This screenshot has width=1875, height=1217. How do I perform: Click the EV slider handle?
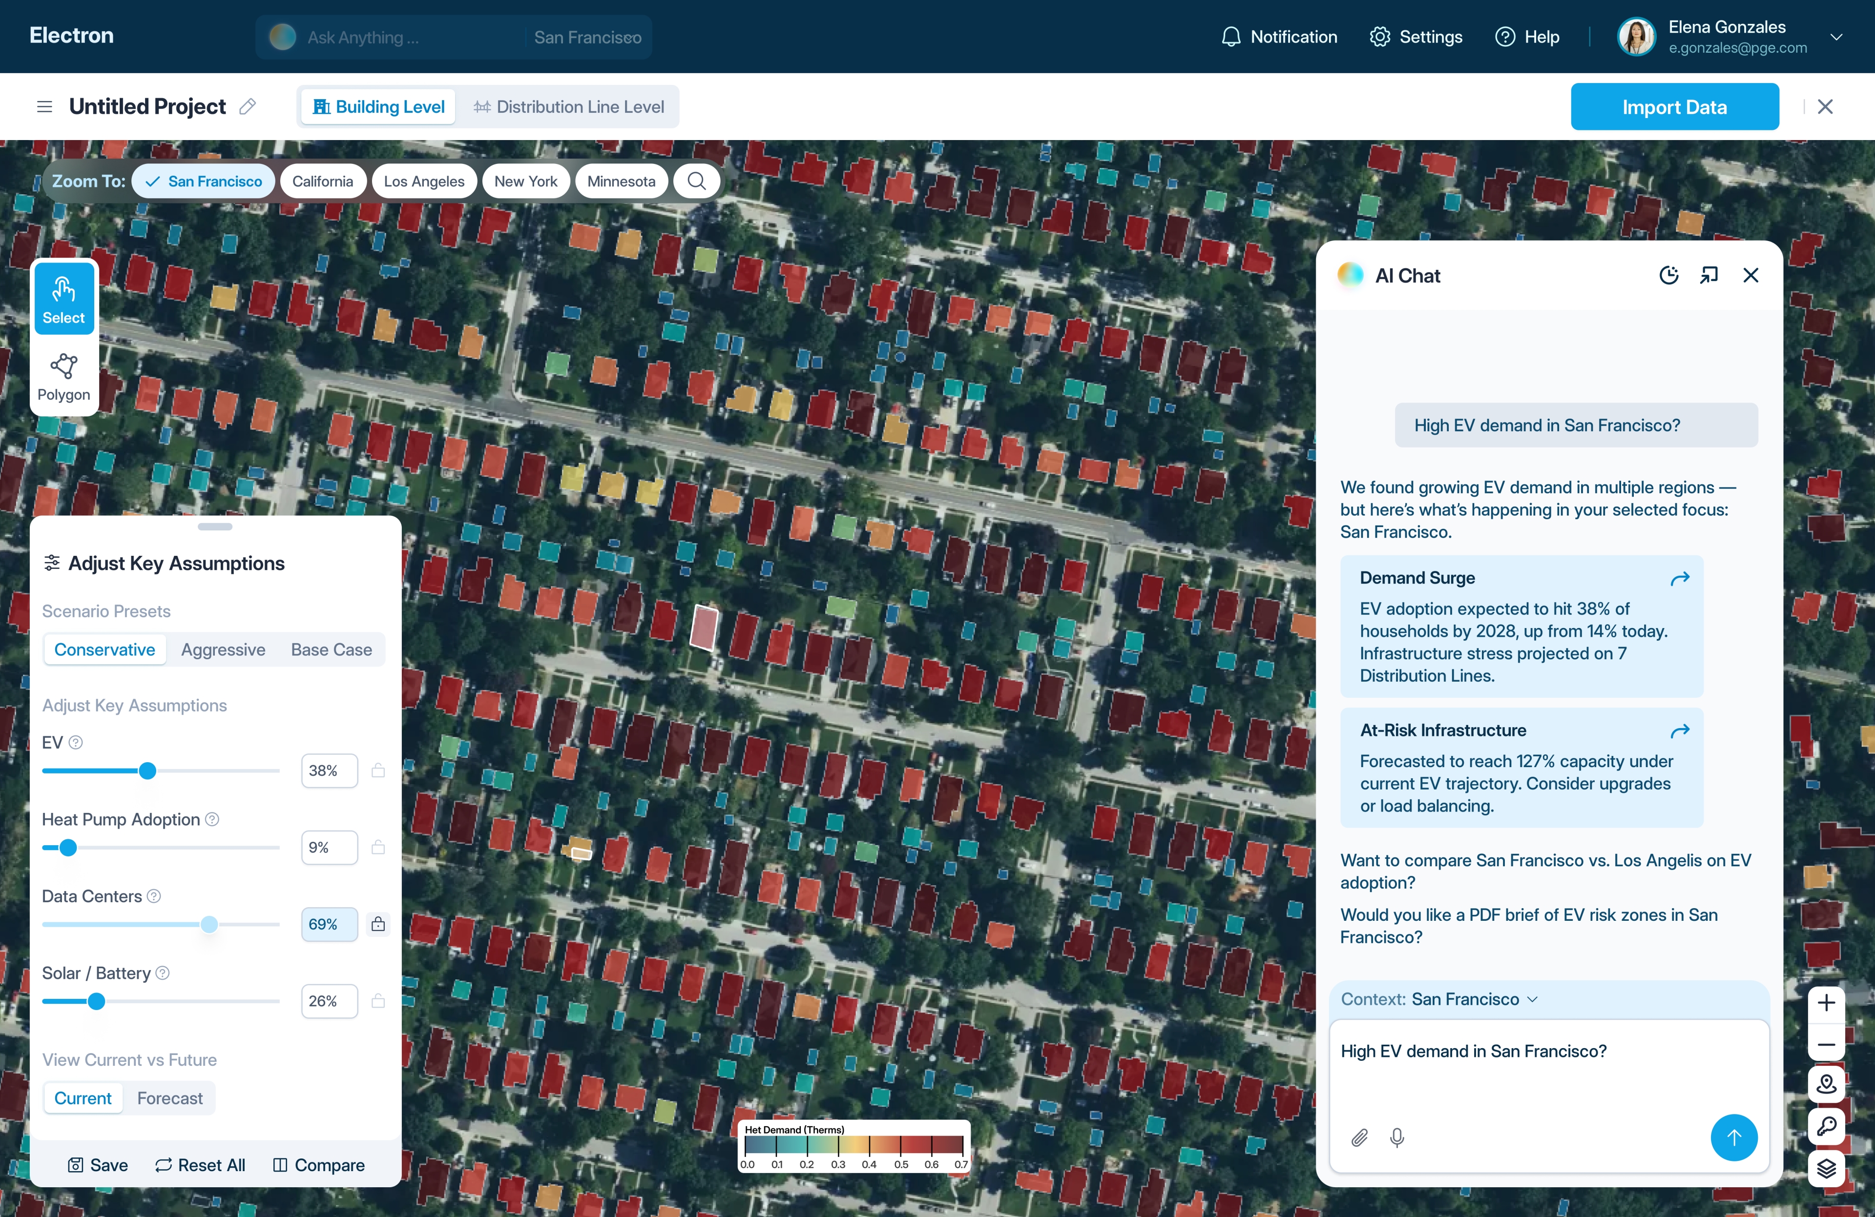147,771
